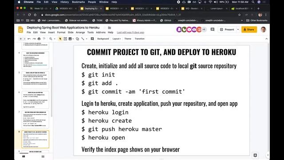Select the arrow cursor tool
Image resolution: width=284 pixels, height=160 pixels.
click(60, 39)
